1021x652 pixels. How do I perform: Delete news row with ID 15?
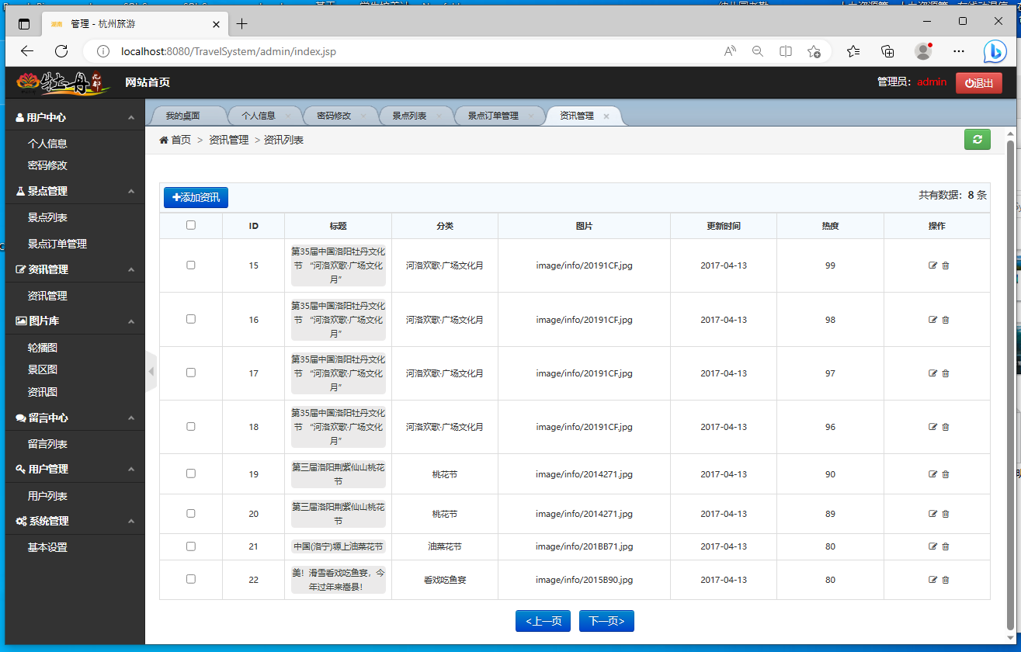pos(946,265)
